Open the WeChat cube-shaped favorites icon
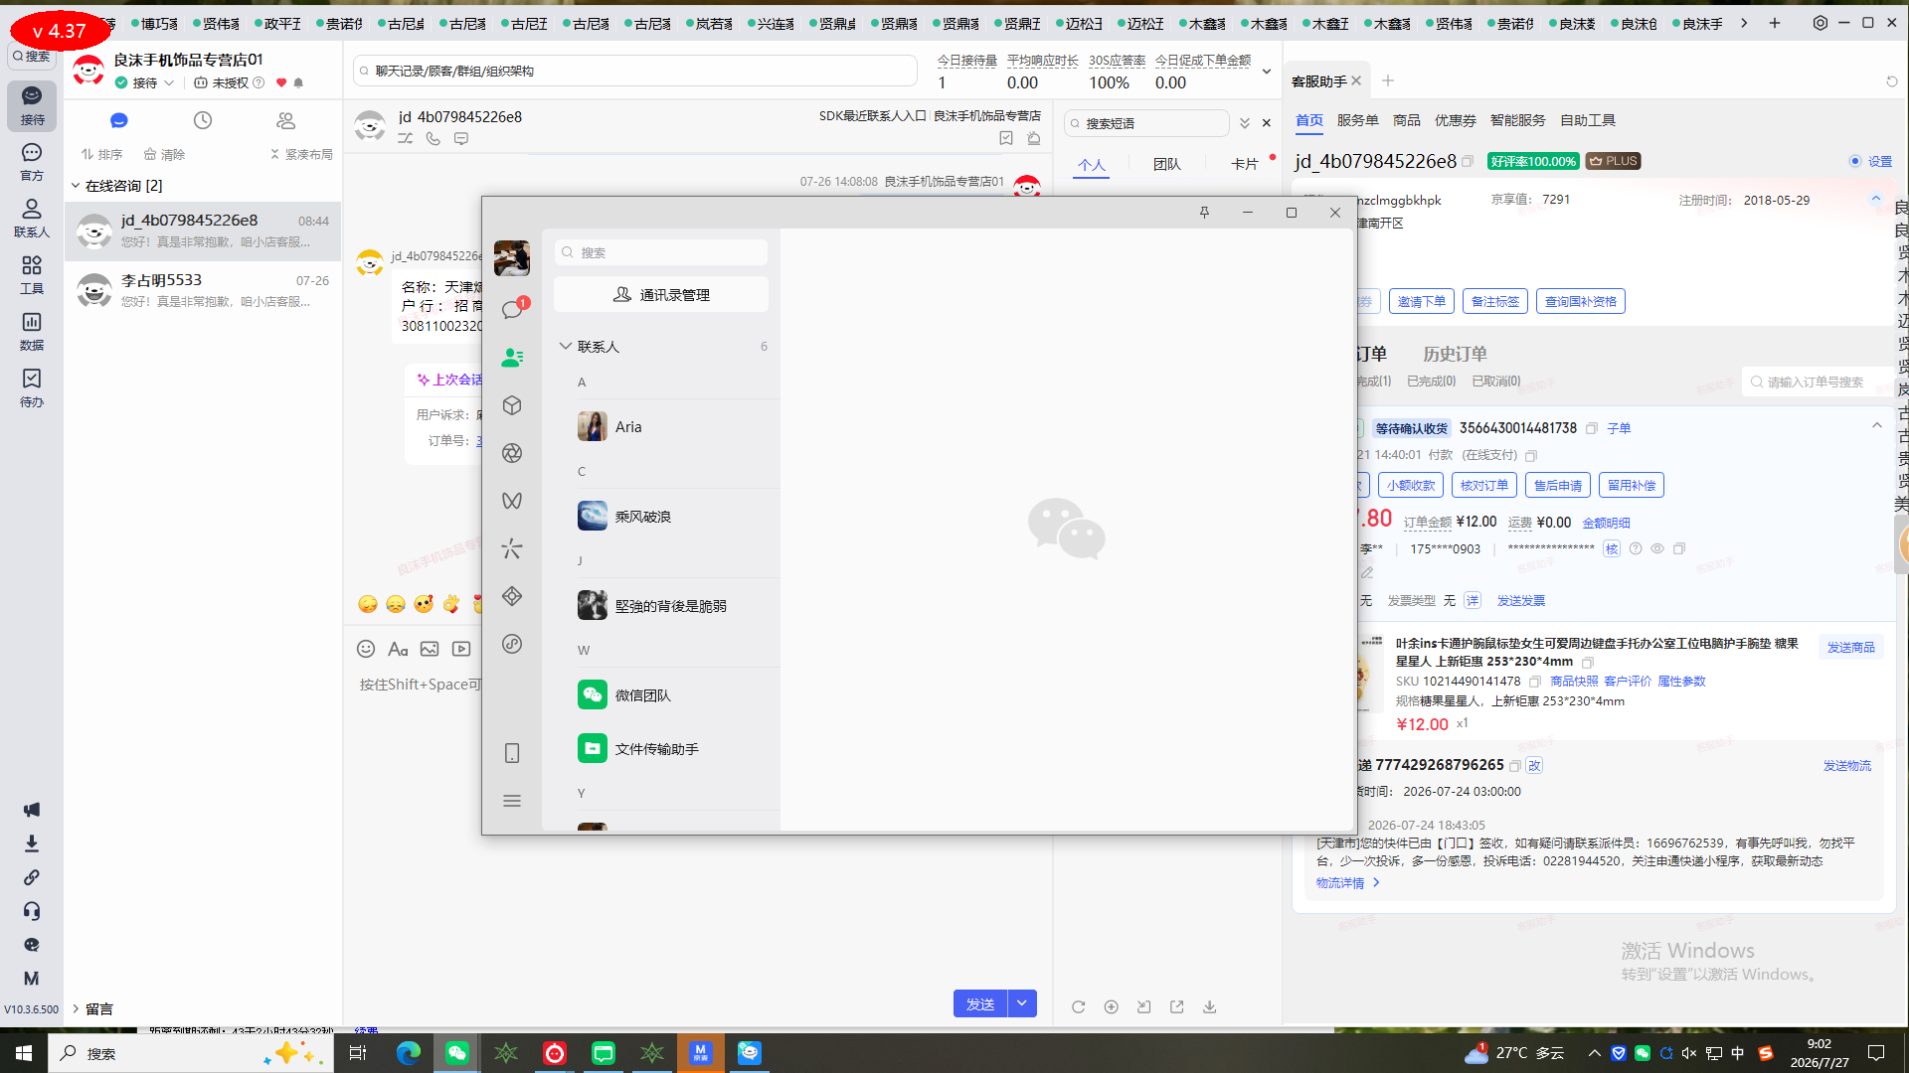This screenshot has width=1909, height=1073. click(x=512, y=405)
